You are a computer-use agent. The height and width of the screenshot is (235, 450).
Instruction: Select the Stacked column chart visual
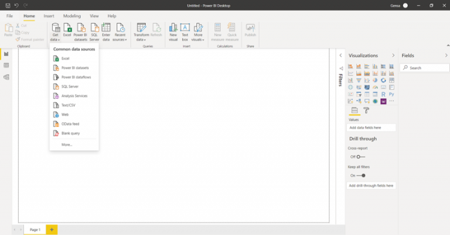tap(359, 67)
